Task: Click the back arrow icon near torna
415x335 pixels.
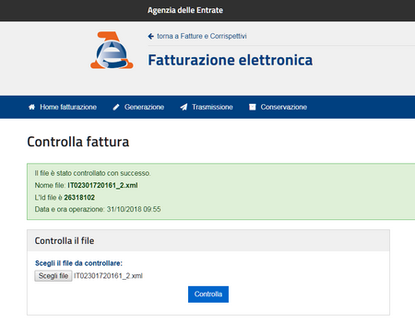Action: tap(150, 36)
